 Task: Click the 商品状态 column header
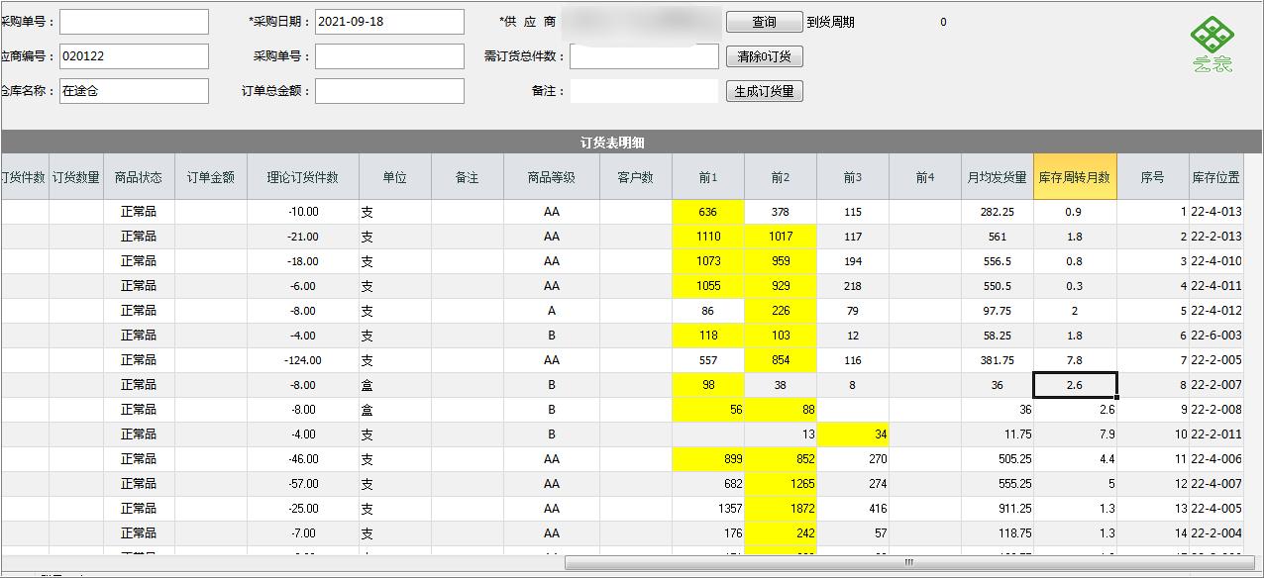pos(139,177)
